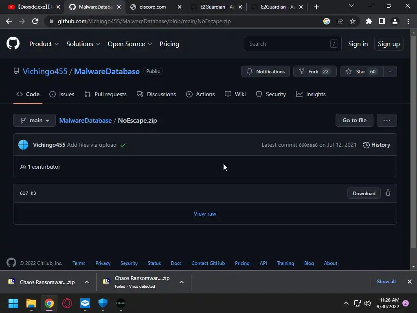This screenshot has width=417, height=313.
Task: Open Windows Security shield in taskbar
Action: [103, 303]
